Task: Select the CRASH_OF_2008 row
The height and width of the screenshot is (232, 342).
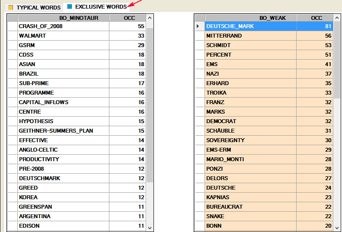Action: click(x=77, y=26)
